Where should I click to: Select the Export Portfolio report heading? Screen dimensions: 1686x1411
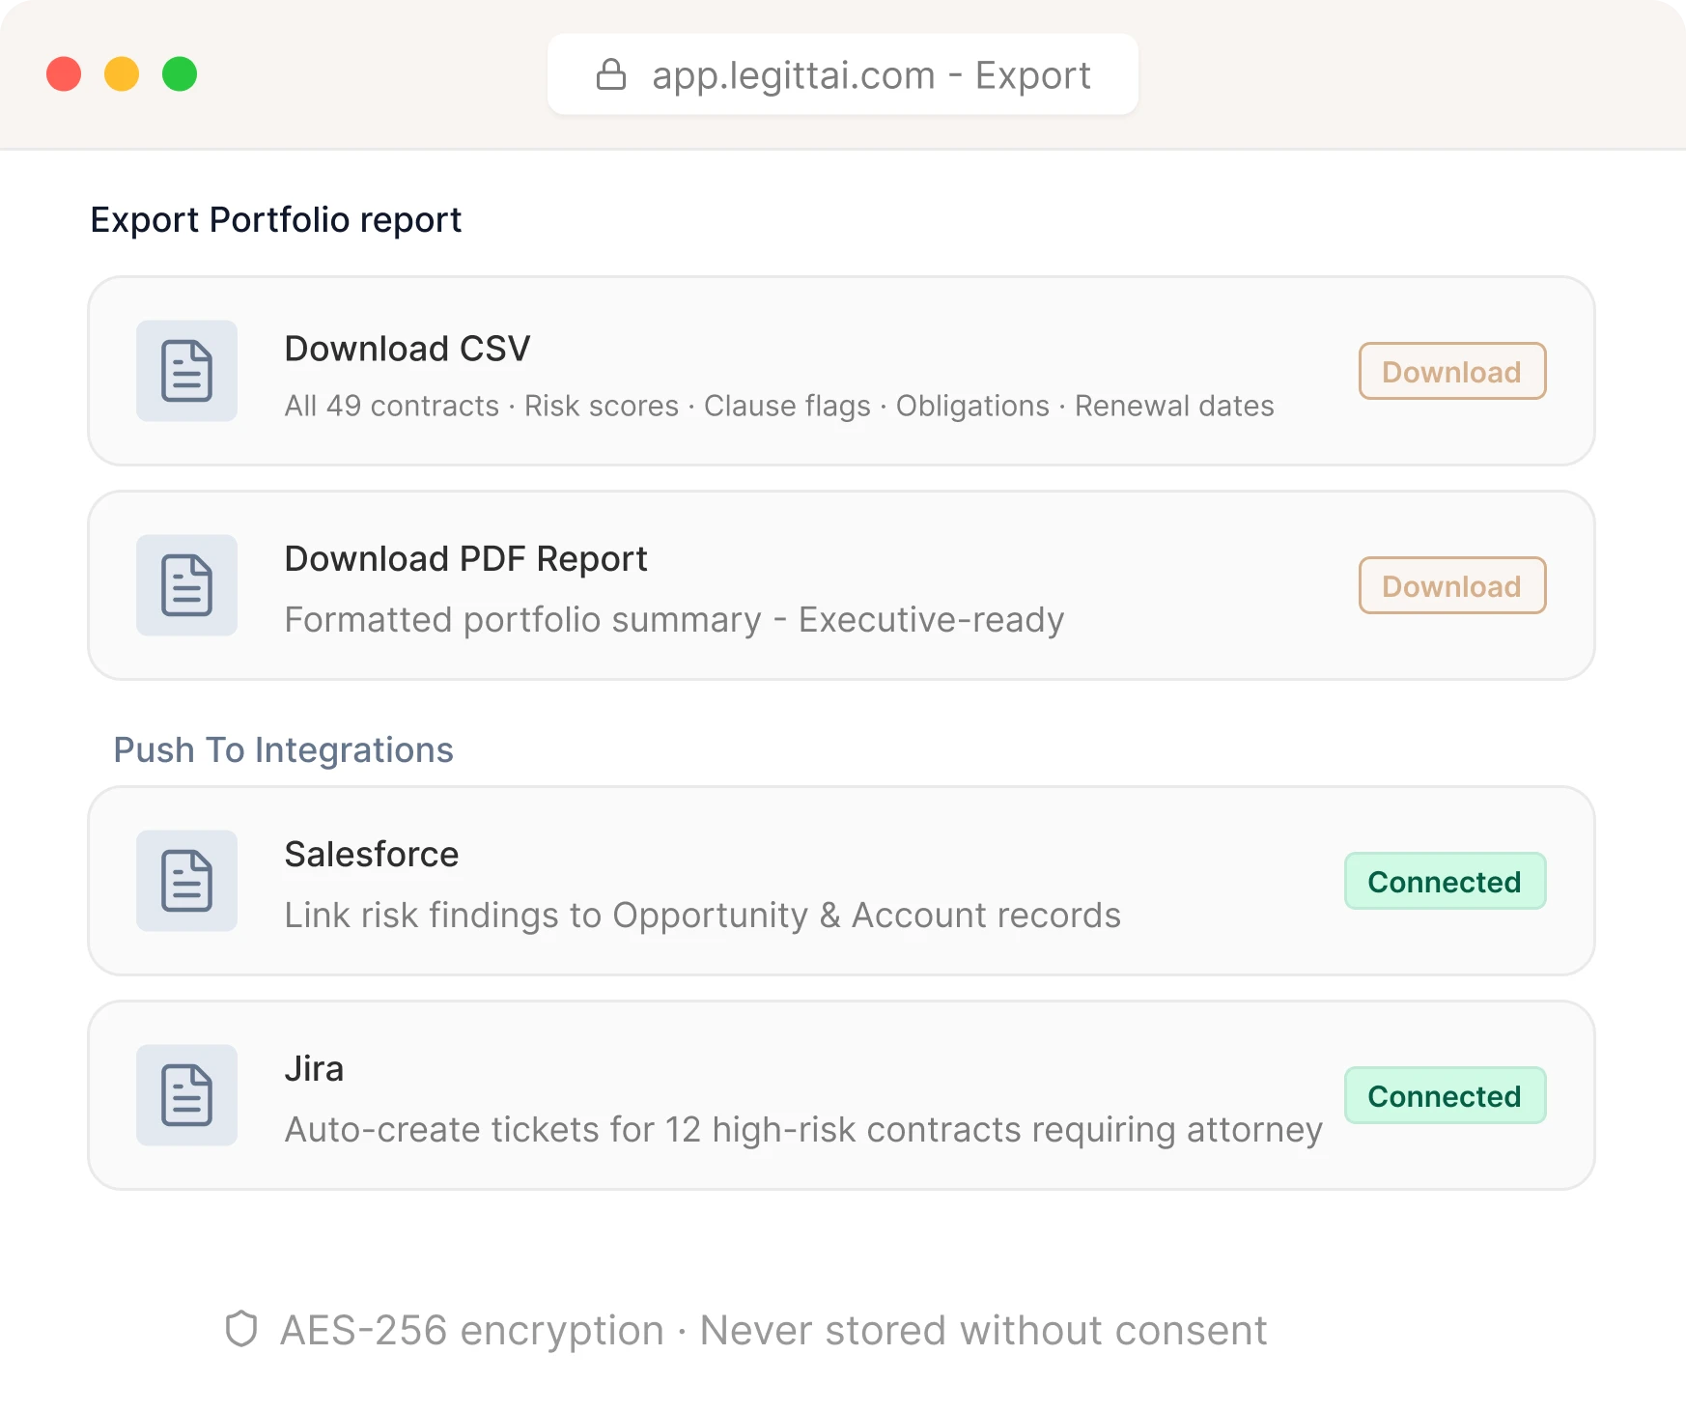275,220
